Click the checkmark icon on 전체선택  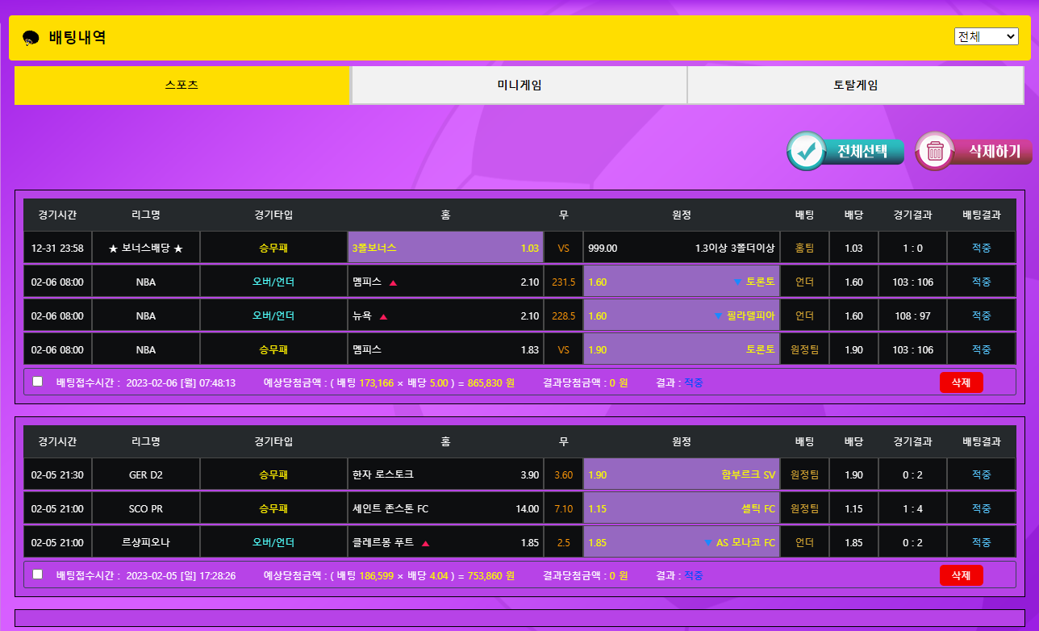click(806, 151)
